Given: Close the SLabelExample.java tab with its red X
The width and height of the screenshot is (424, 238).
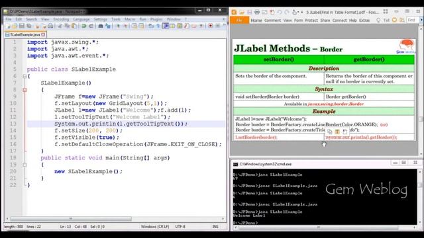Looking at the screenshot, I should pos(43,34).
